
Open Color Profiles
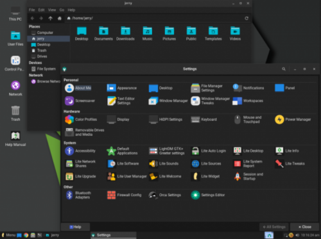pos(81,119)
